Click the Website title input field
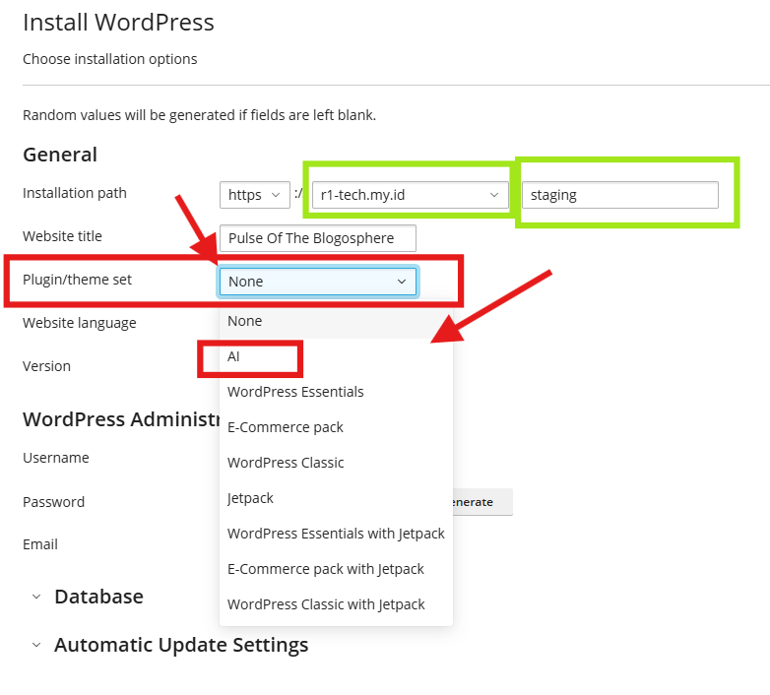 pos(318,238)
